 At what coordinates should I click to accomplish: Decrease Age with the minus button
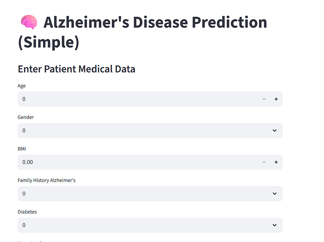click(264, 99)
